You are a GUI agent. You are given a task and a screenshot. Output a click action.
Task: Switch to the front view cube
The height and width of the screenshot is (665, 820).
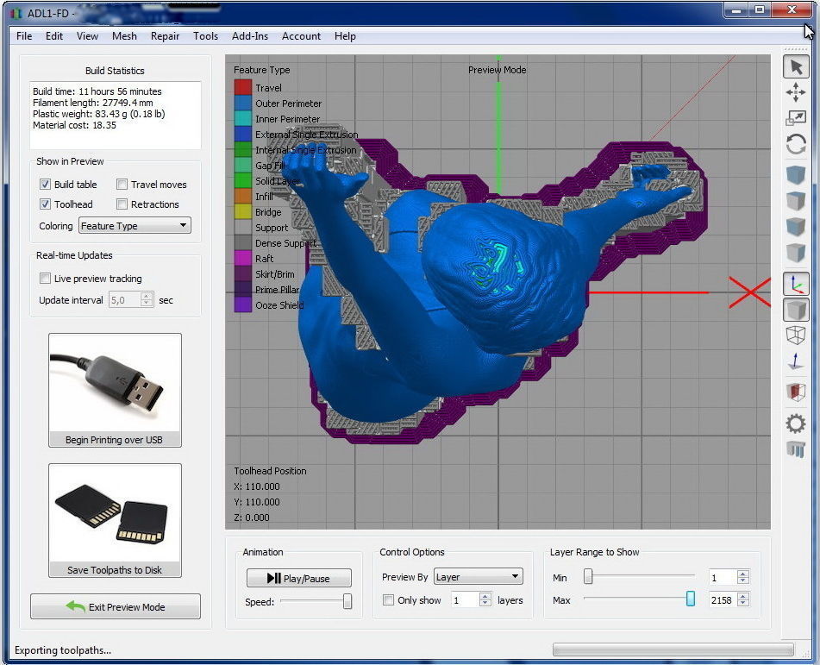click(x=795, y=227)
